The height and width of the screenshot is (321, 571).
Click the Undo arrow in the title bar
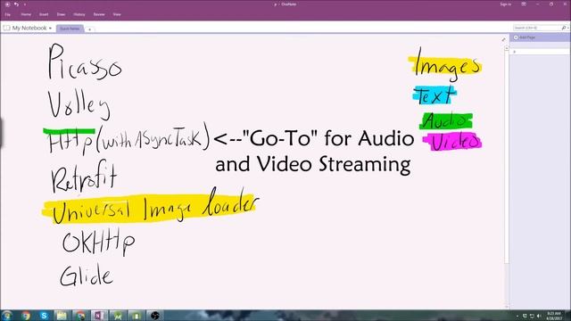(16, 4)
